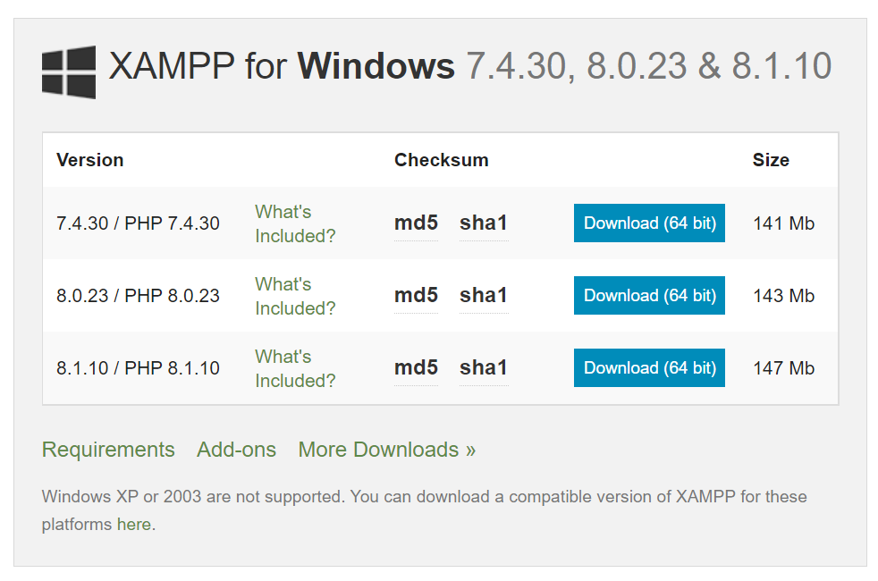This screenshot has width=878, height=581.
Task: Show md5 checksum for version 8.1.10
Action: pyautogui.click(x=416, y=367)
